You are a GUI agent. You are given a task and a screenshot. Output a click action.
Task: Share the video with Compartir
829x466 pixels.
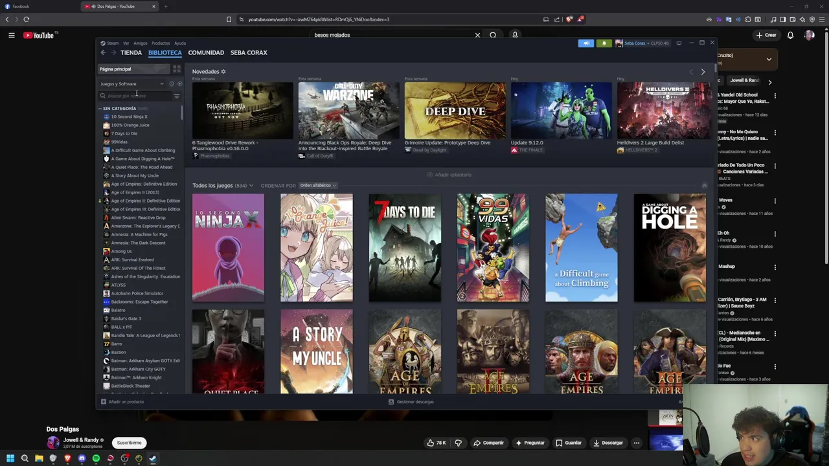488,443
